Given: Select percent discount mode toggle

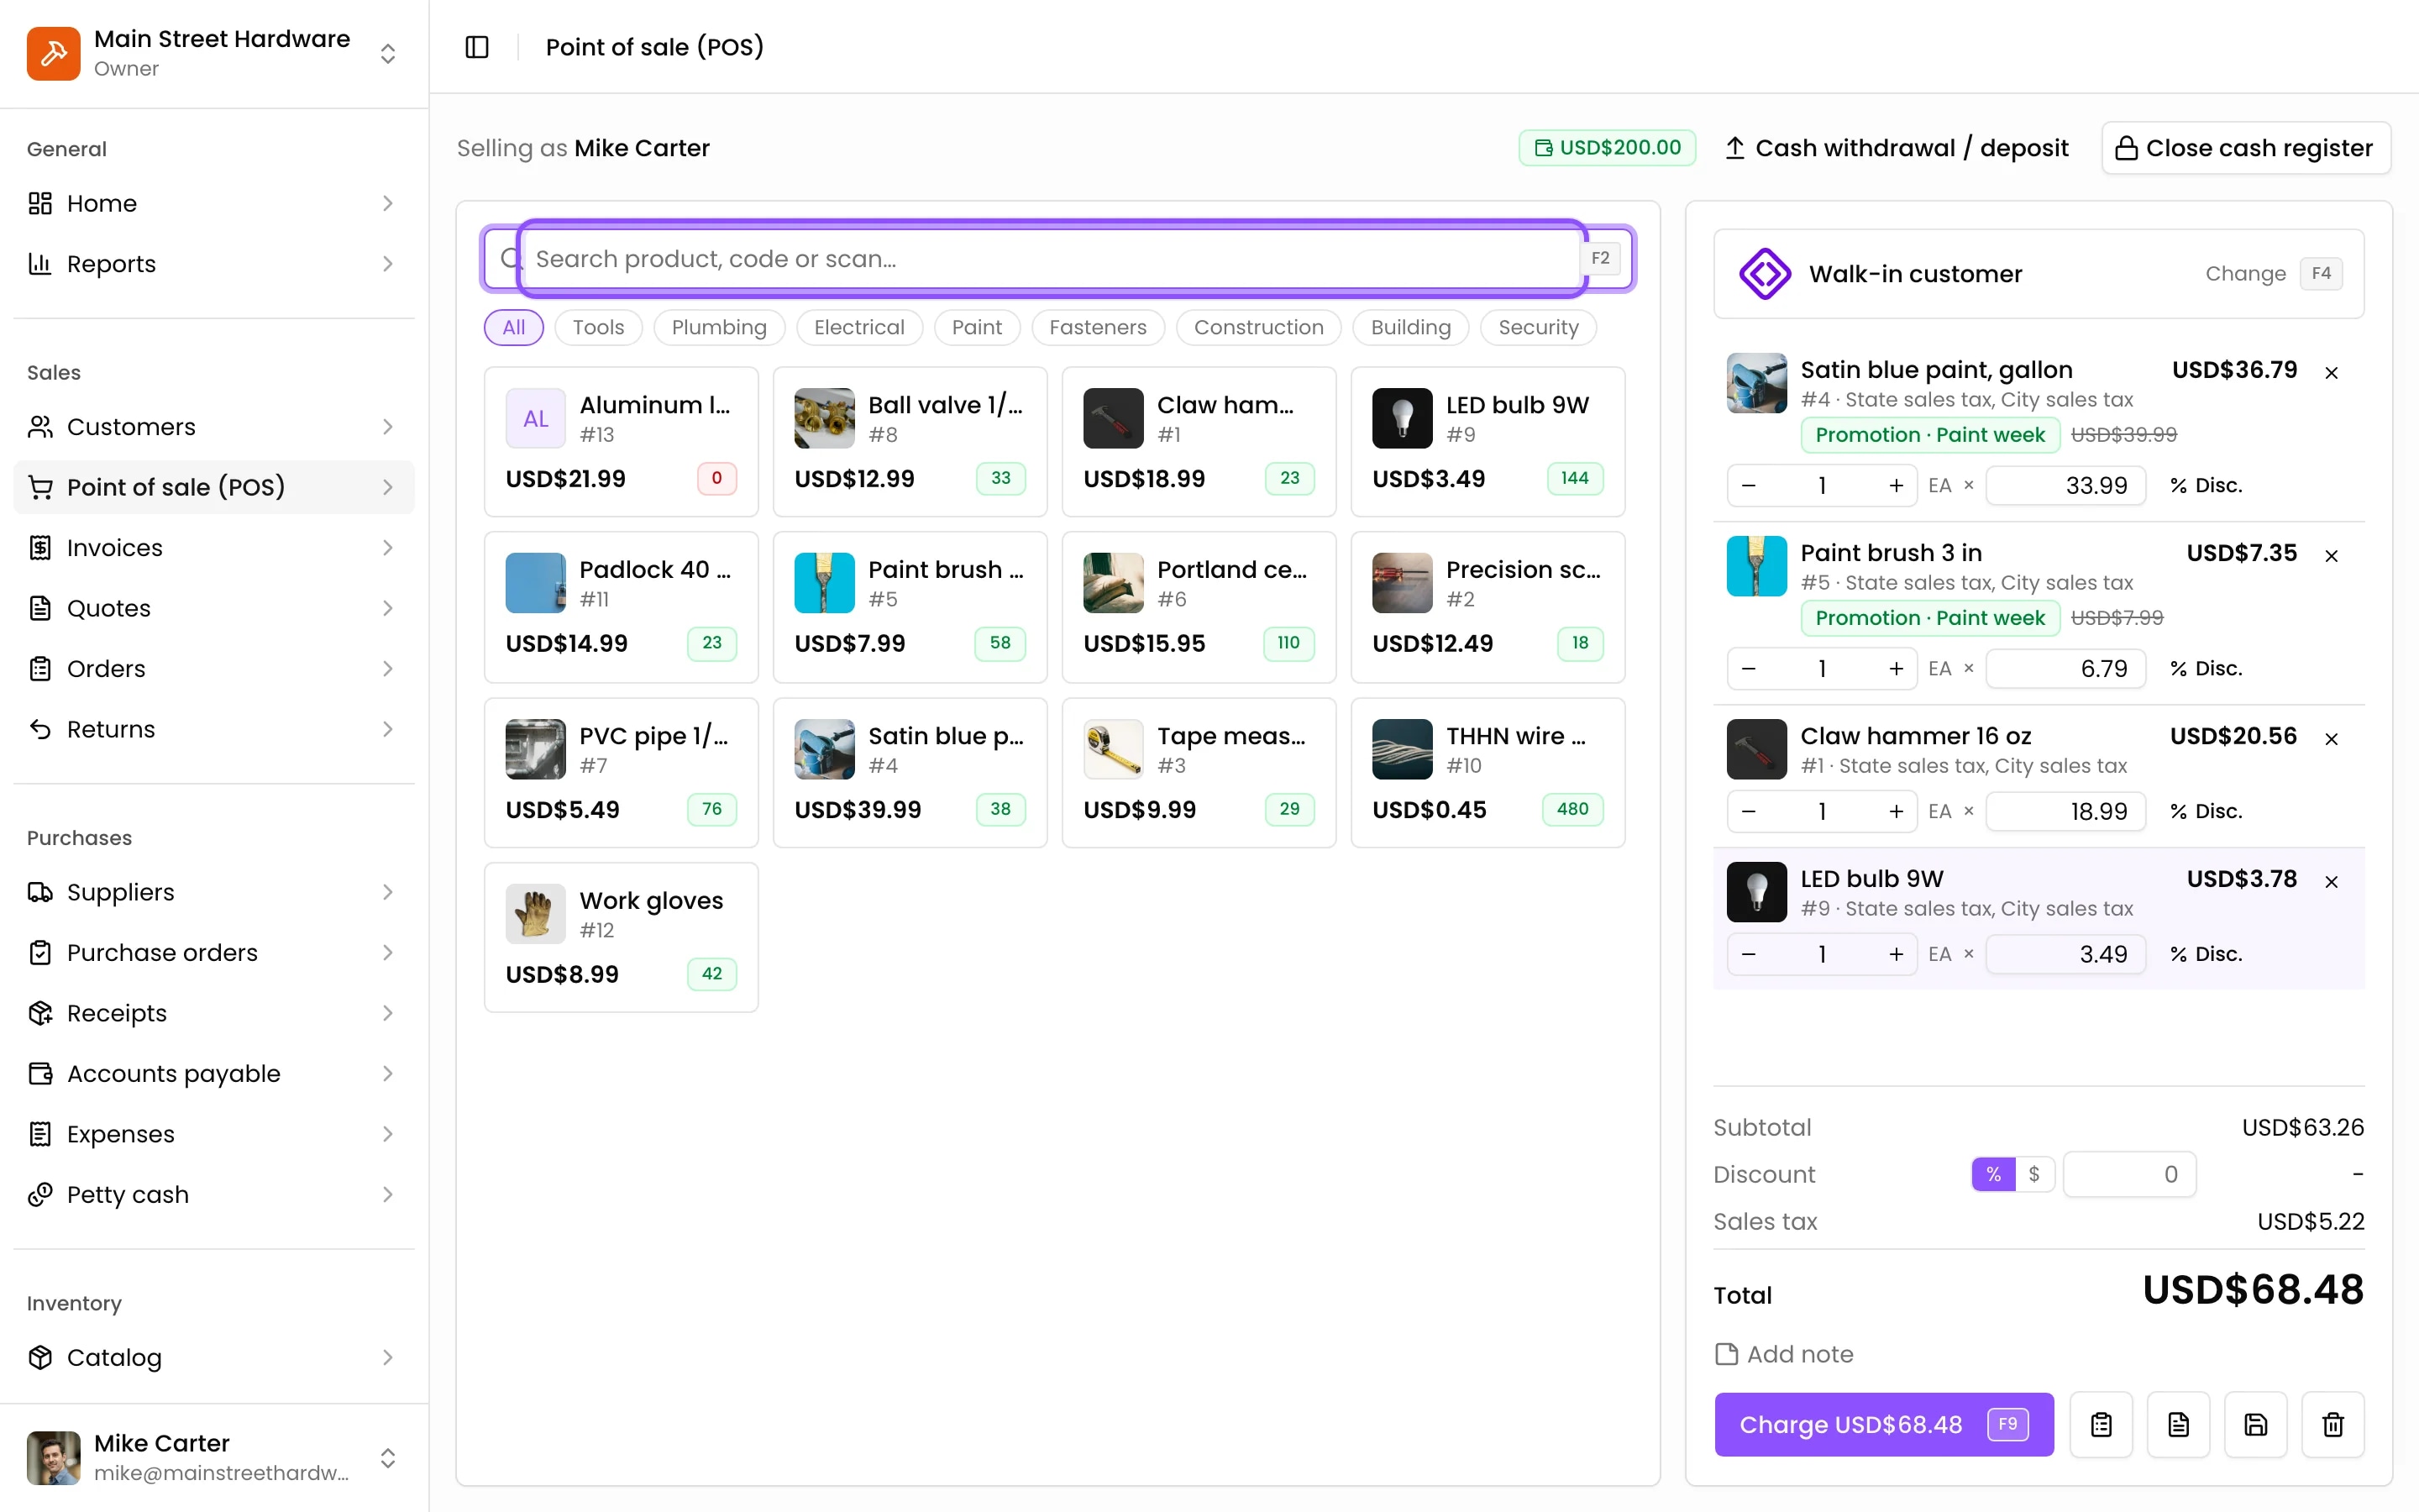Looking at the screenshot, I should click(x=1992, y=1174).
